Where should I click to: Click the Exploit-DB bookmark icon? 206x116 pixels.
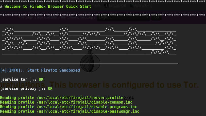(x=106, y=6)
